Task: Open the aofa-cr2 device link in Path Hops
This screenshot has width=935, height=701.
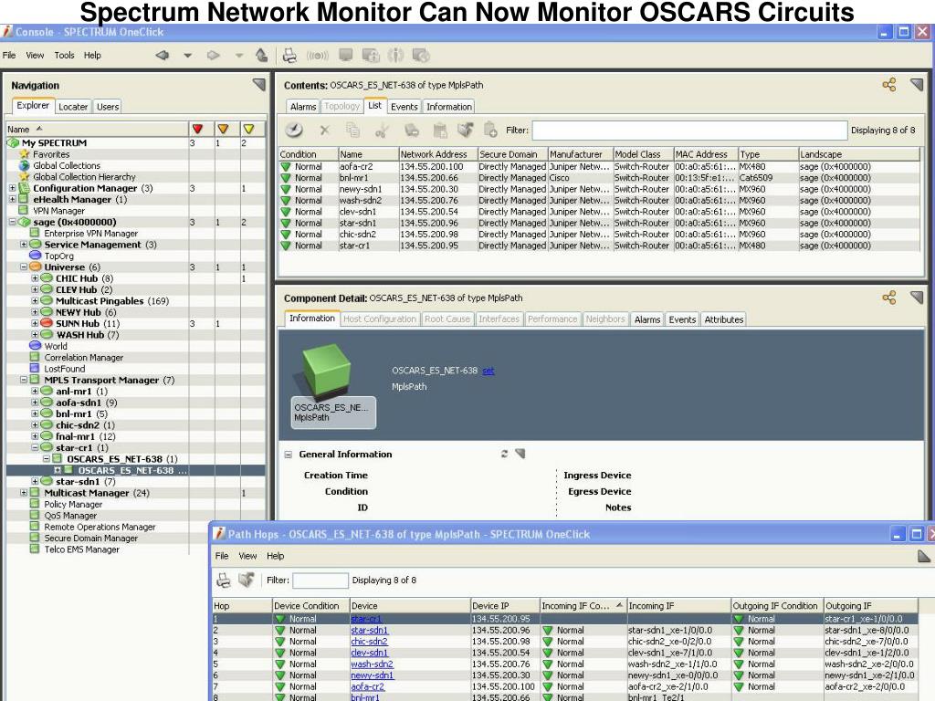Action: (x=367, y=686)
